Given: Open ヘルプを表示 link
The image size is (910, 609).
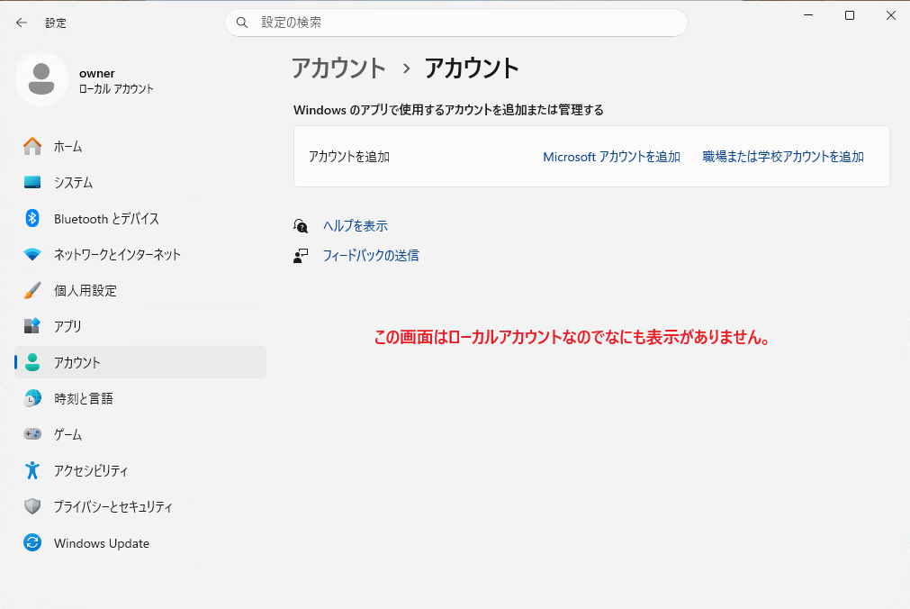Looking at the screenshot, I should pyautogui.click(x=356, y=226).
